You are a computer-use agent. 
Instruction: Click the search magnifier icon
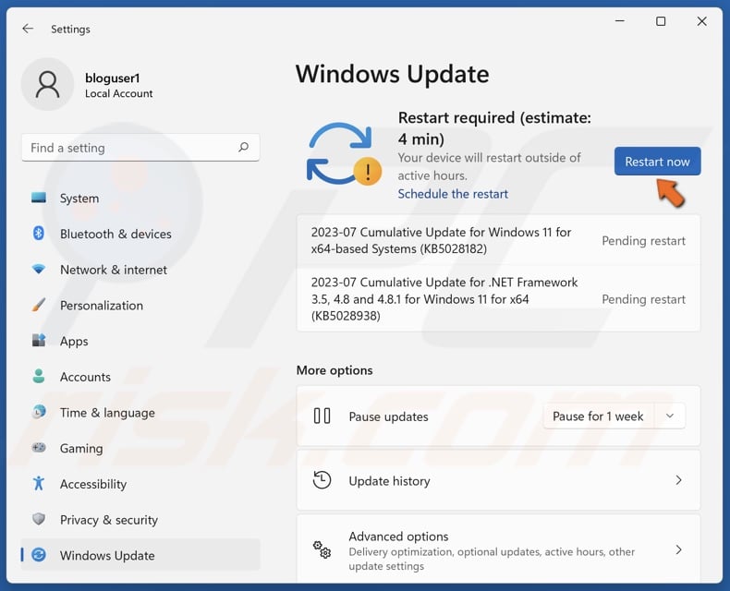[243, 148]
